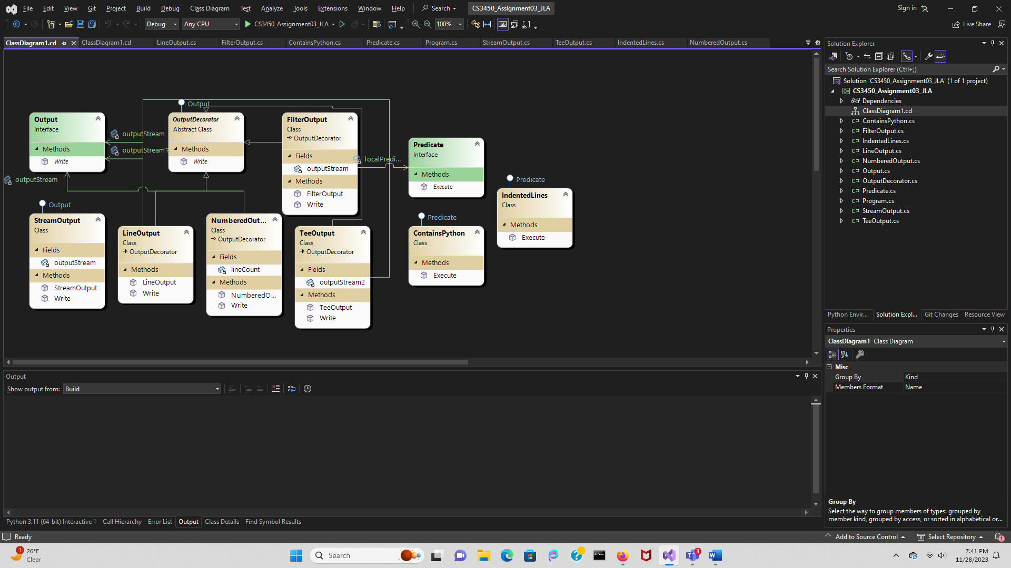Toggle the Categorized view in Properties
The height and width of the screenshot is (568, 1011).
832,354
